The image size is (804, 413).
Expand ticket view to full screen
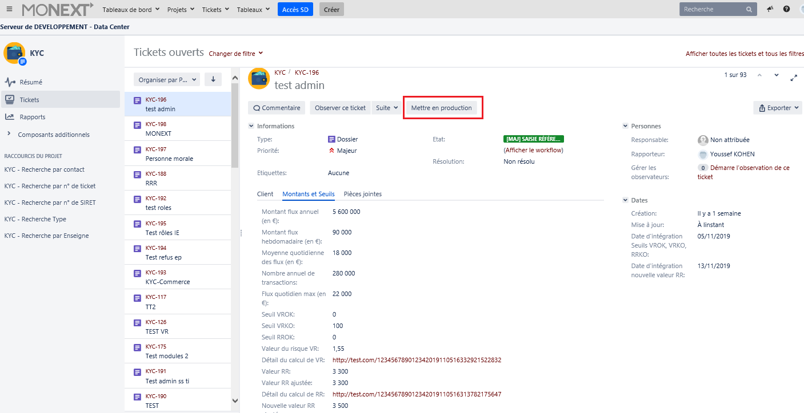(x=794, y=77)
